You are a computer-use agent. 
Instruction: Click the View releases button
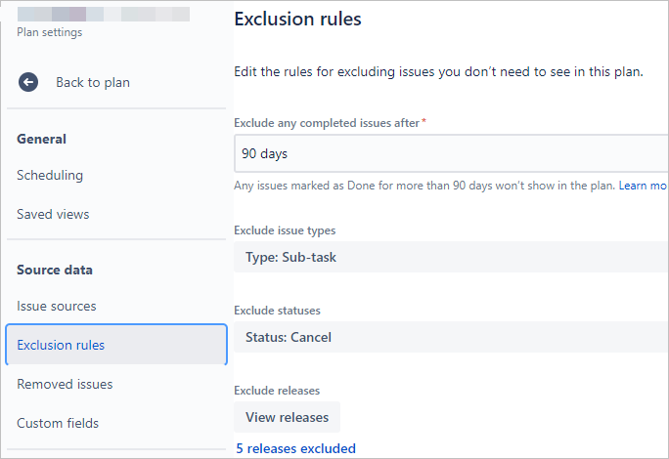(288, 417)
